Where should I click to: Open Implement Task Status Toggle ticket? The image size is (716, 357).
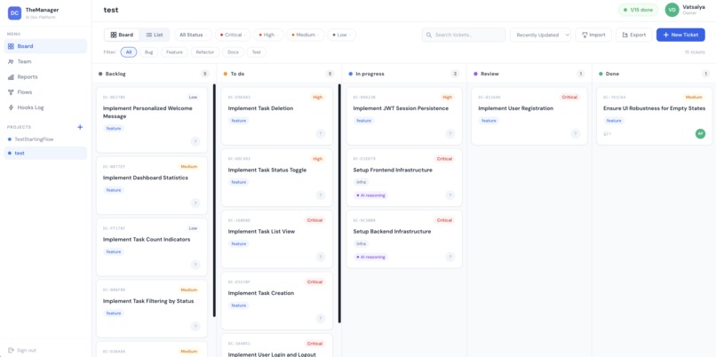277,178
